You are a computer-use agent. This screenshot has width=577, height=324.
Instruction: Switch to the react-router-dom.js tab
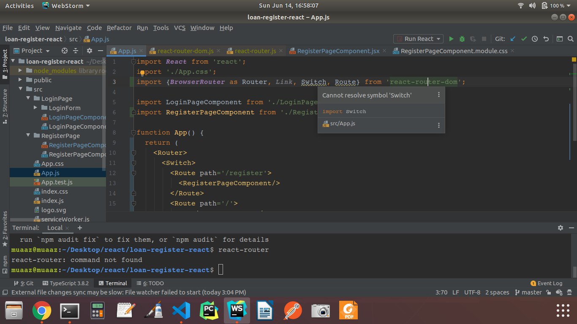tap(185, 51)
